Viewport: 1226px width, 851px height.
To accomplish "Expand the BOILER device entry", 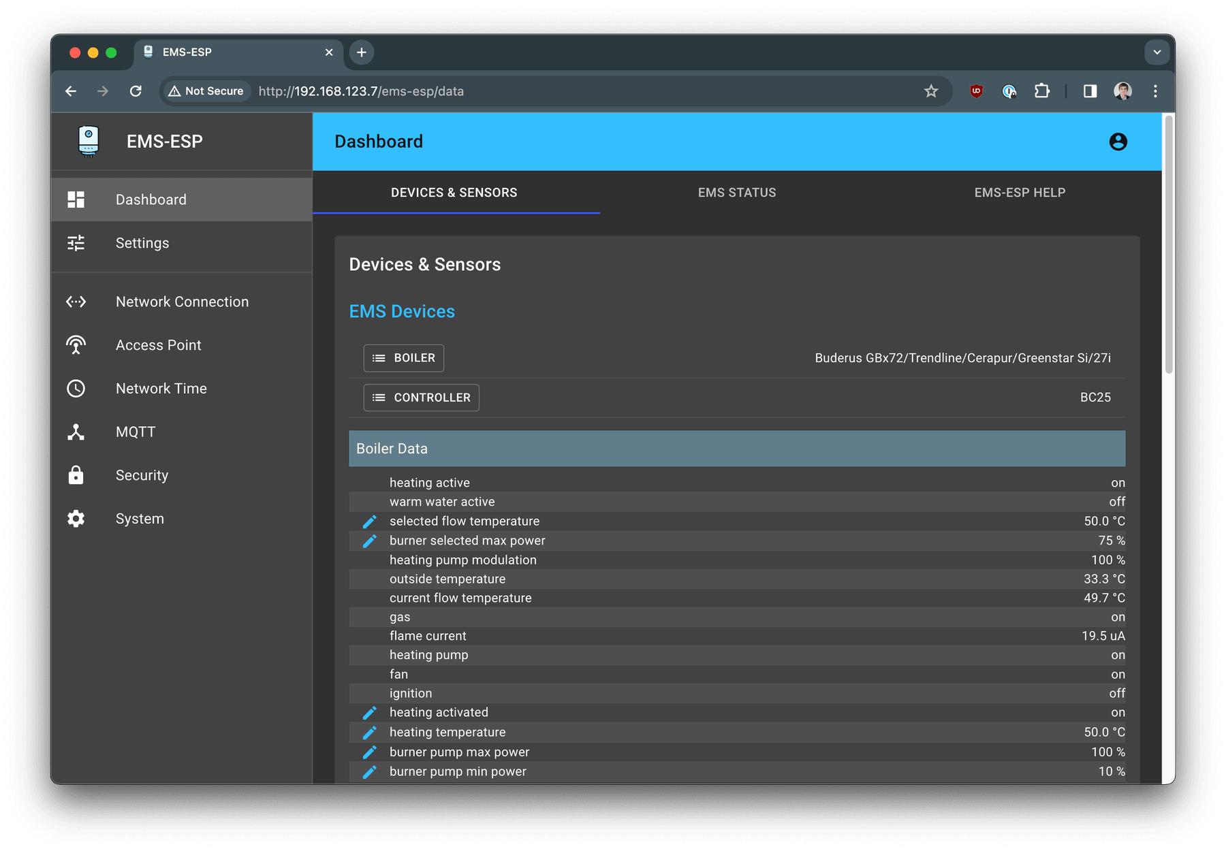I will pos(403,357).
